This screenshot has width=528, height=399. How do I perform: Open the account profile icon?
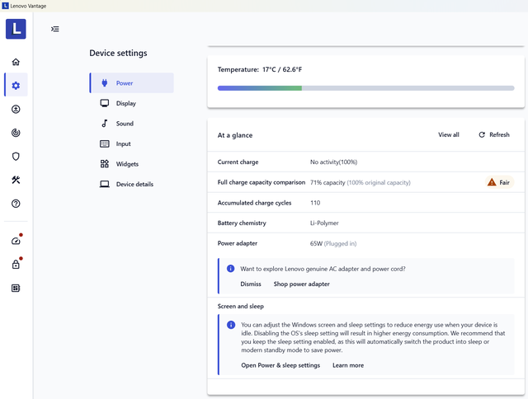click(16, 109)
